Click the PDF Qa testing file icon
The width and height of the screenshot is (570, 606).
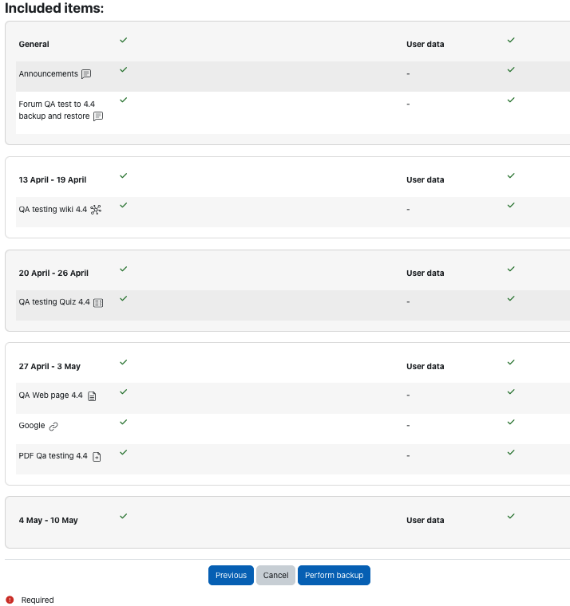coord(97,457)
